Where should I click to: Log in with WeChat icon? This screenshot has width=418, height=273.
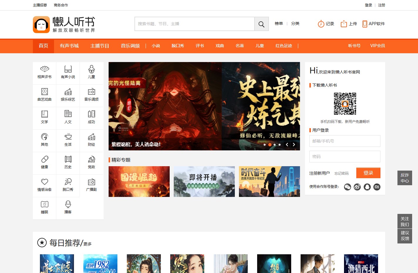pyautogui.click(x=348, y=187)
